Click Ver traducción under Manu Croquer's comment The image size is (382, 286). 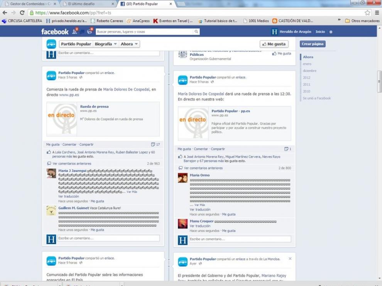tap(200, 226)
